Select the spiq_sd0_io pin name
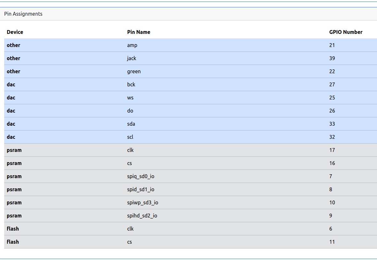This screenshot has height=260, width=377. (141, 176)
